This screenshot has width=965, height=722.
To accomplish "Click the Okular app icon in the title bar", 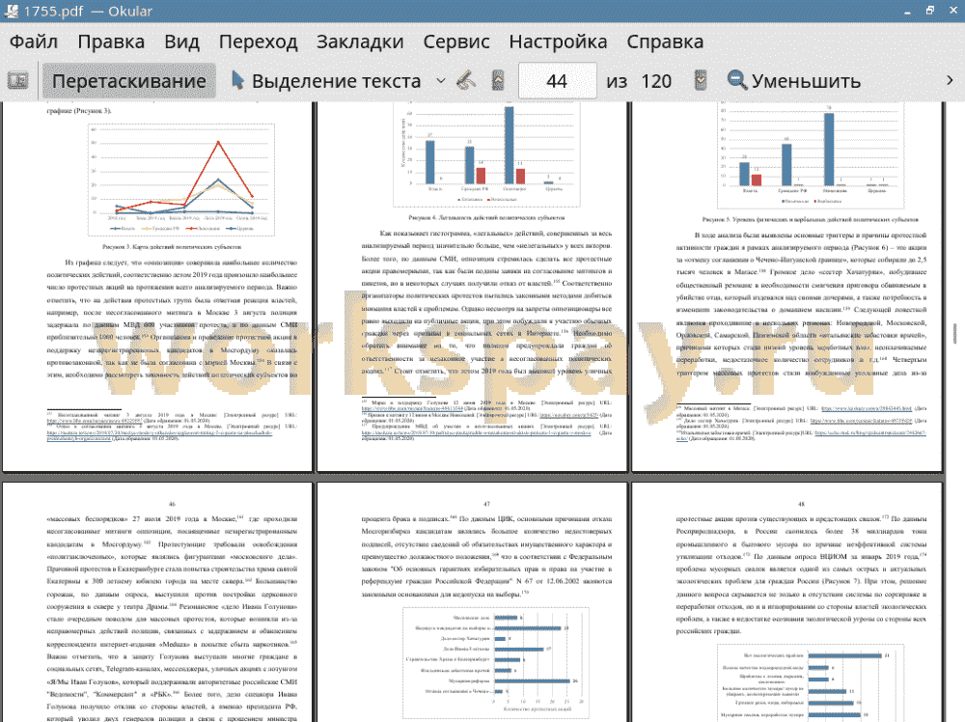I will tap(11, 11).
